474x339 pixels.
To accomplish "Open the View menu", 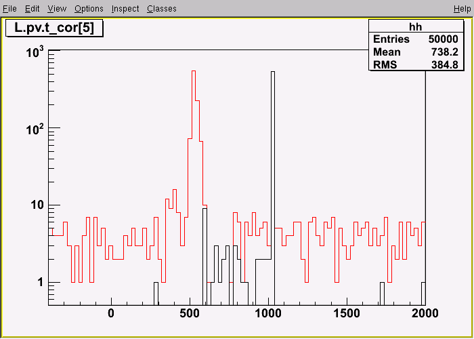I will pyautogui.click(x=57, y=9).
